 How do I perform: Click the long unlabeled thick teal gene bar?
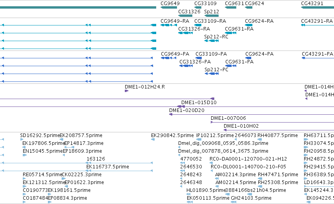tap(78, 7)
